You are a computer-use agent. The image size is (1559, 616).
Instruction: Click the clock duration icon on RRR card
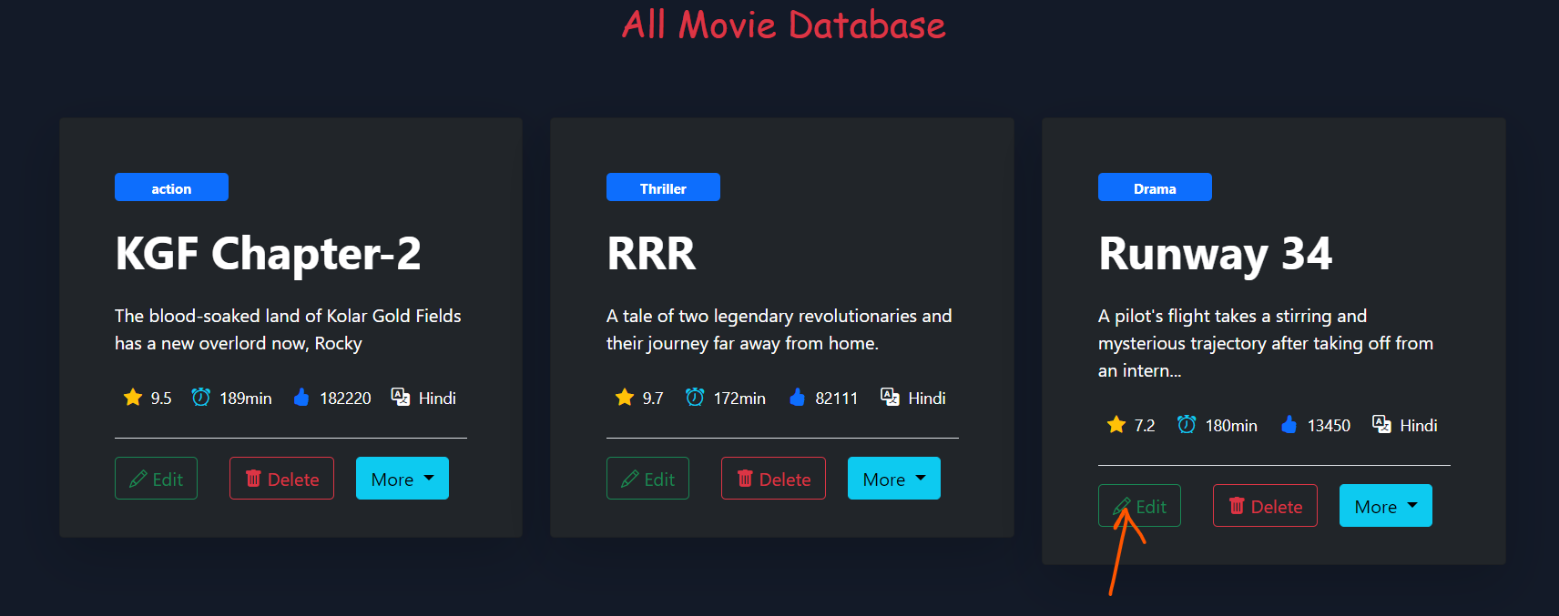click(x=695, y=398)
